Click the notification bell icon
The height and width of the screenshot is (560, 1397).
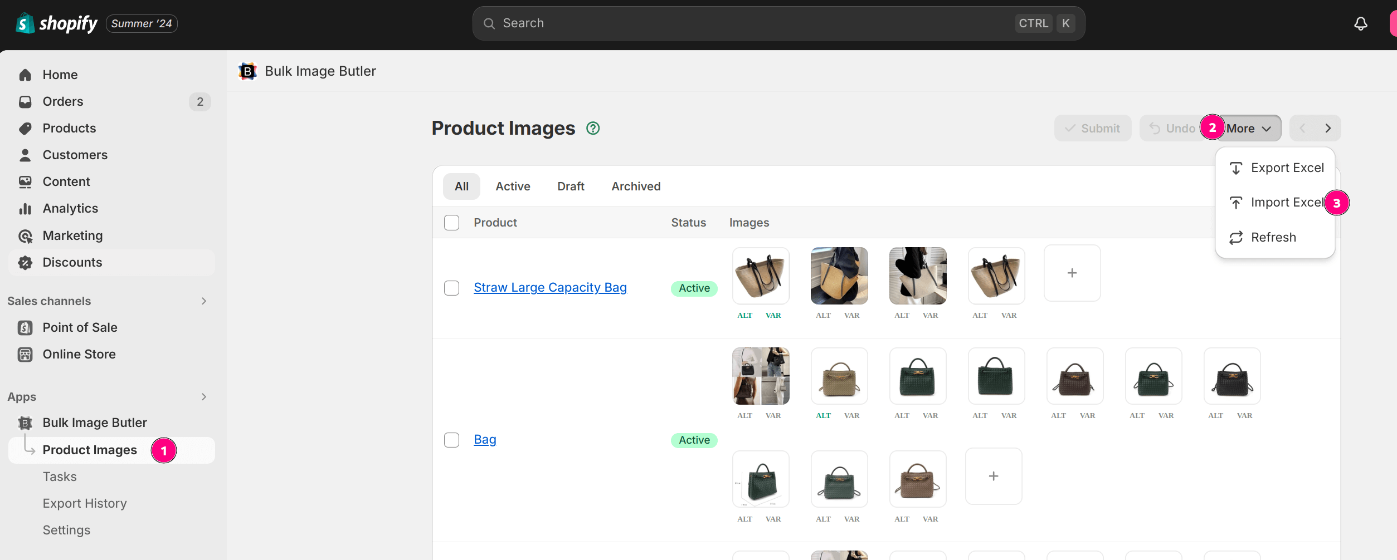click(x=1360, y=23)
